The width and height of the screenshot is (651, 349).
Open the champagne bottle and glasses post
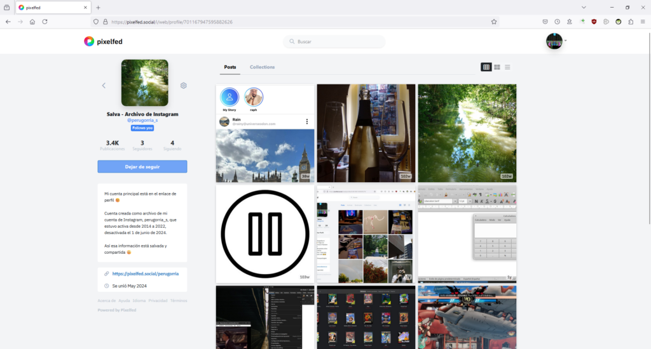[366, 133]
